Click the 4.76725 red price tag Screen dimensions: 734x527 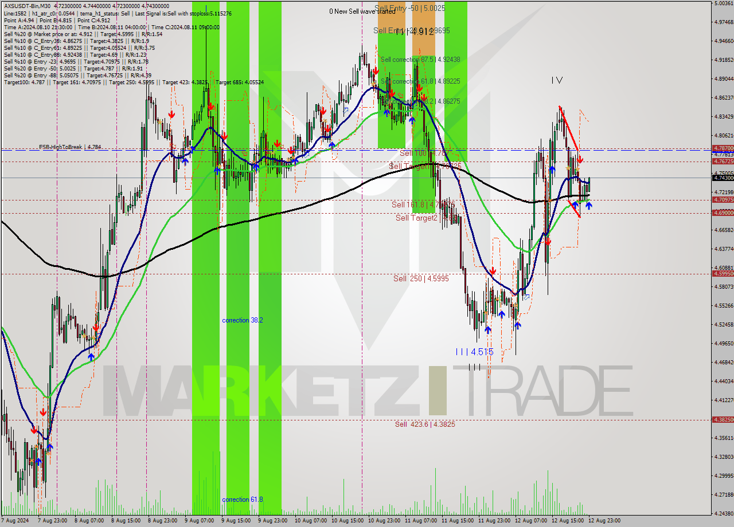723,162
